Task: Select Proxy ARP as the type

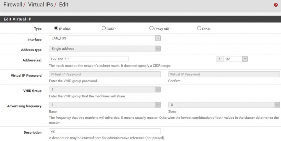Action: 151,28
